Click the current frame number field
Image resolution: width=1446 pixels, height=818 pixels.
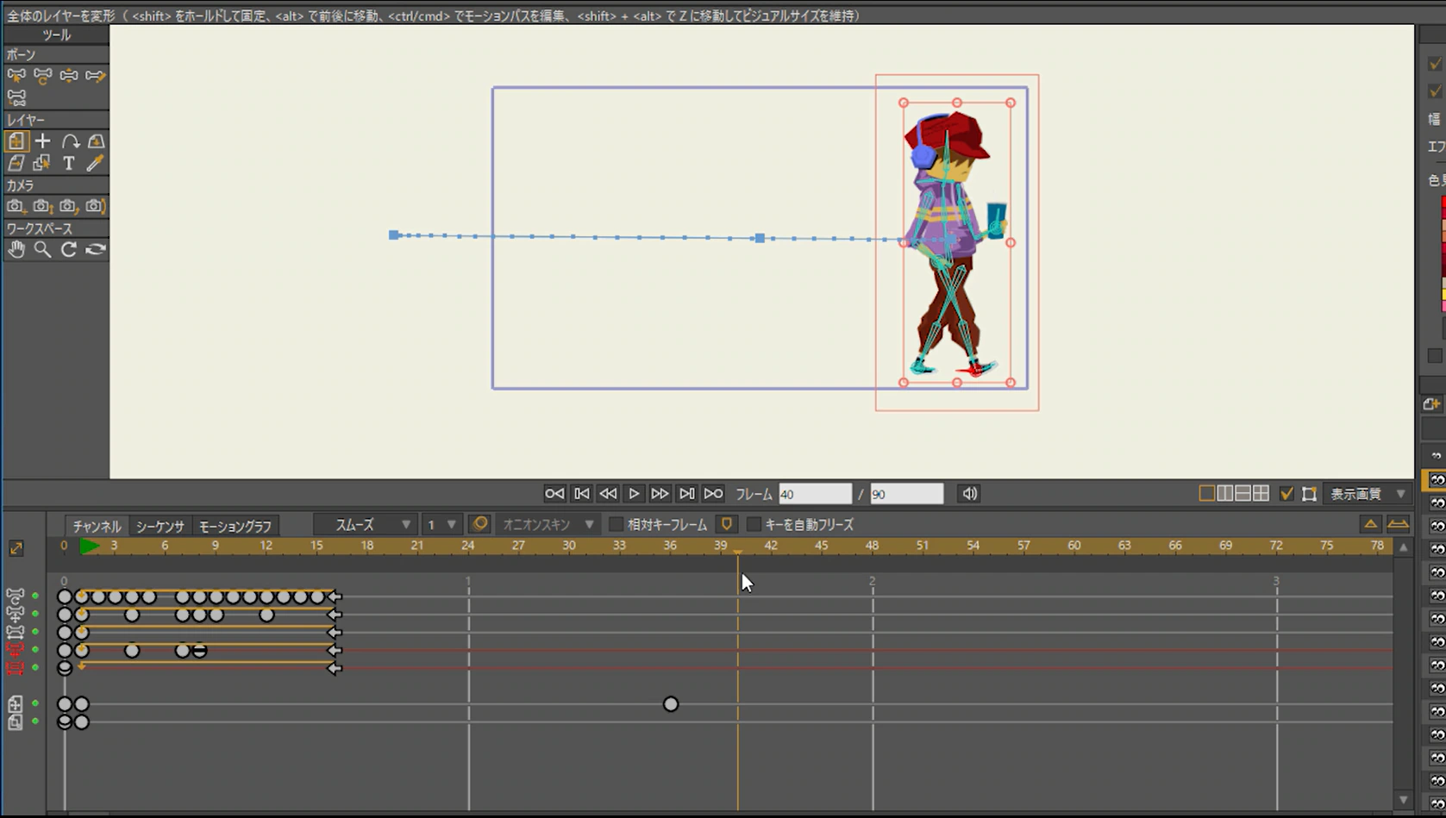click(814, 494)
